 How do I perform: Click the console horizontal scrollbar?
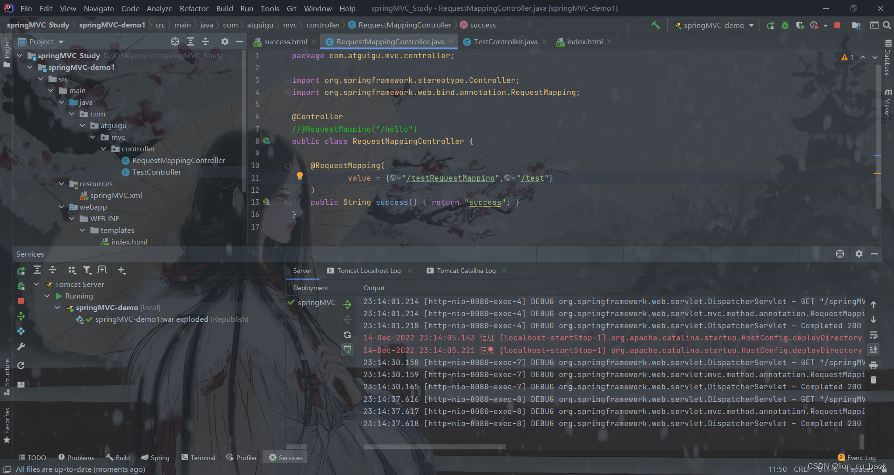click(x=434, y=447)
